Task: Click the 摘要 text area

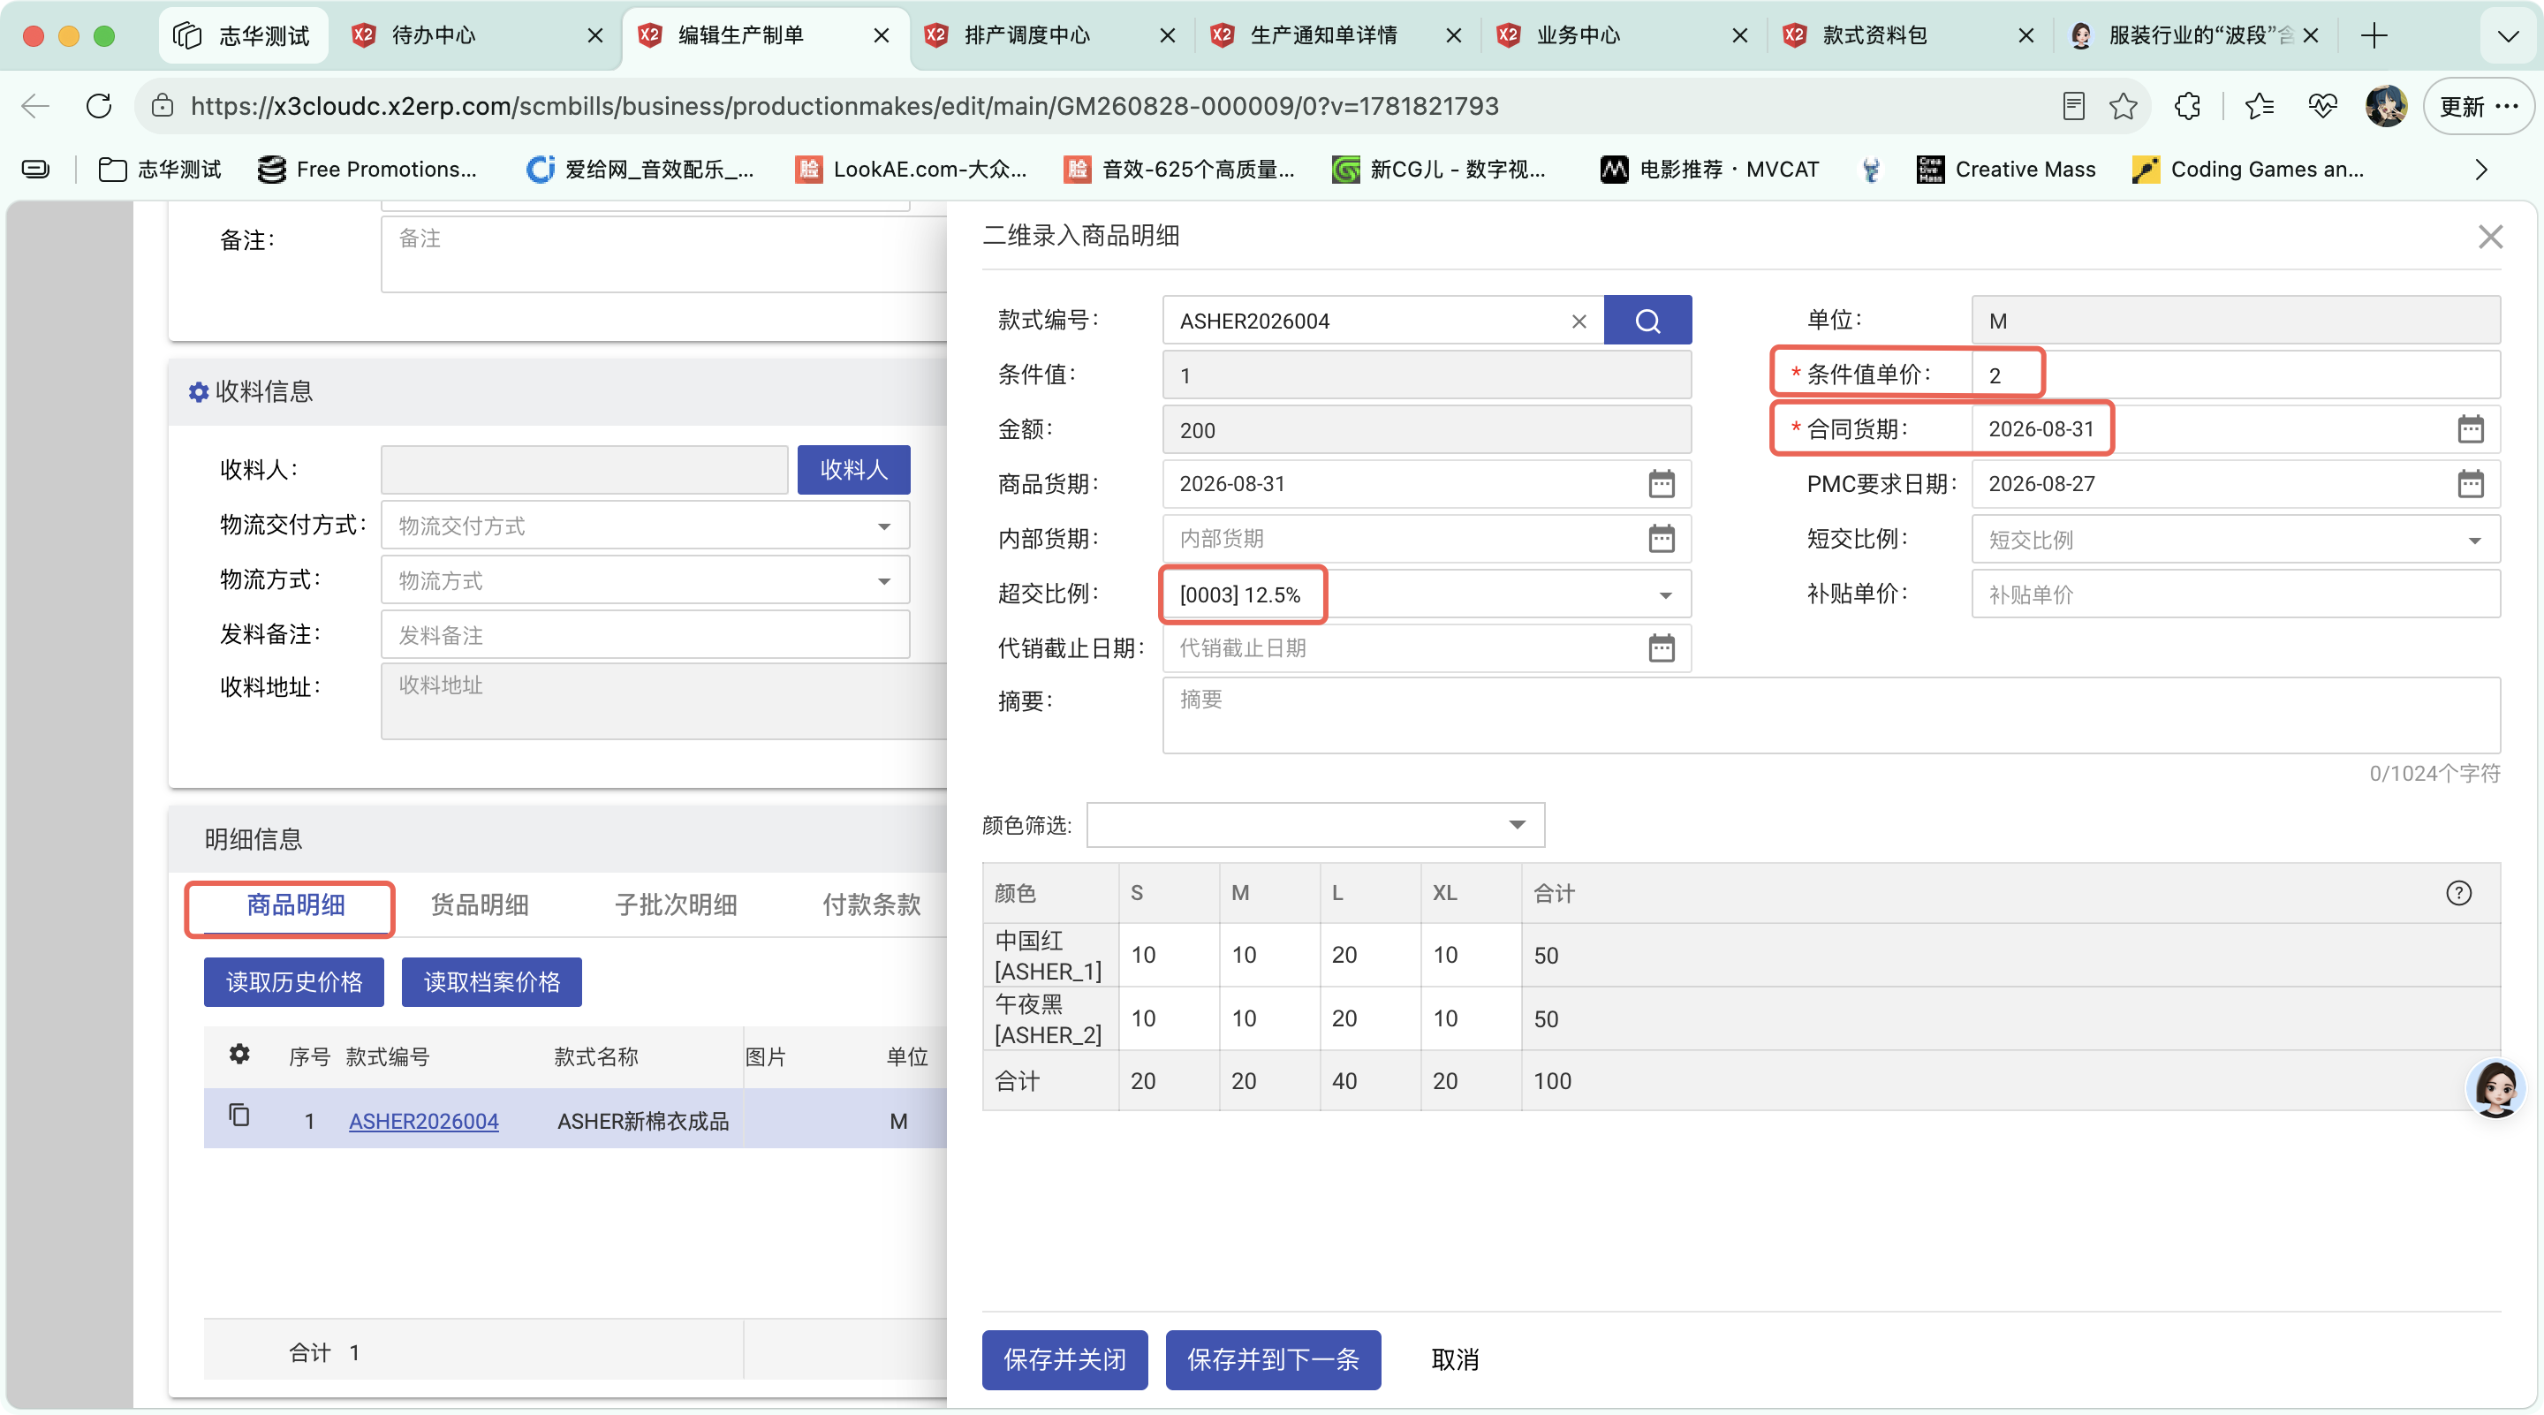Action: [1831, 715]
